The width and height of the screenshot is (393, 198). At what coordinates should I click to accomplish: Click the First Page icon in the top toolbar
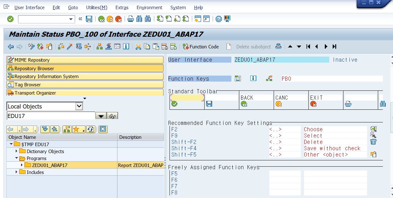tap(160, 19)
